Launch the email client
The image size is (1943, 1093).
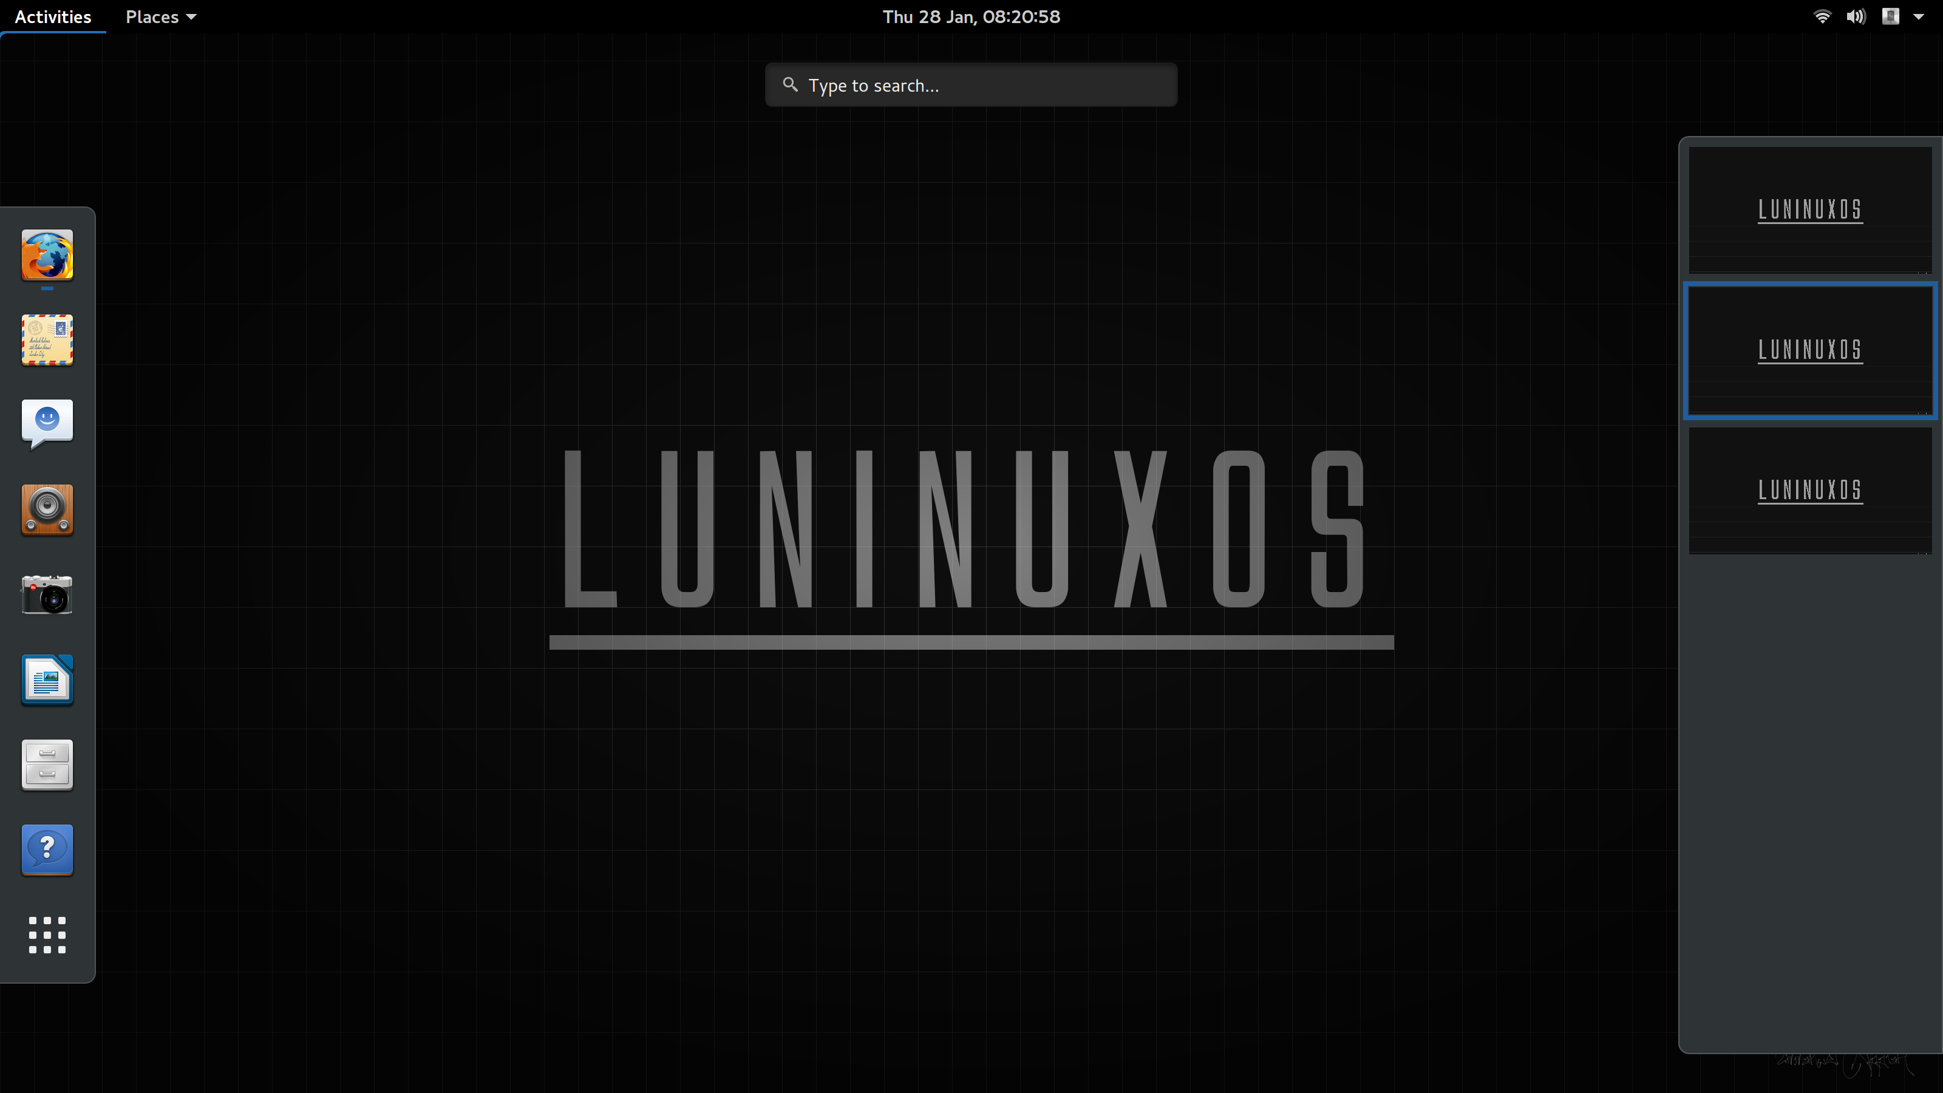pos(47,340)
